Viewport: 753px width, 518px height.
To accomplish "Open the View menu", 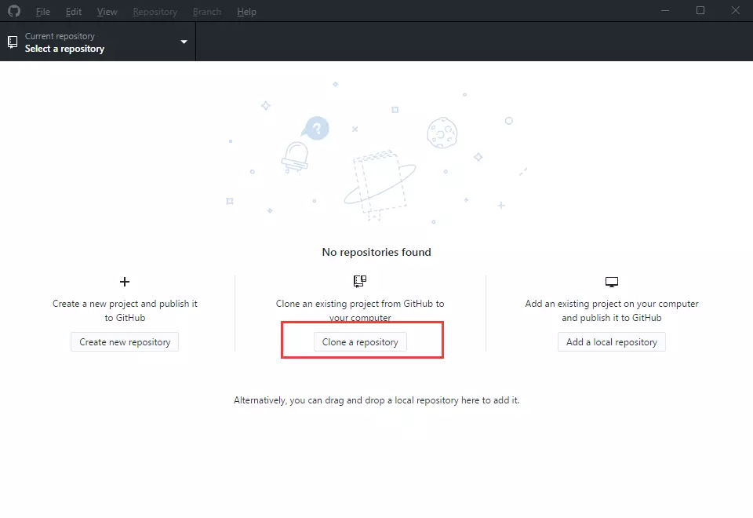I will [x=107, y=12].
